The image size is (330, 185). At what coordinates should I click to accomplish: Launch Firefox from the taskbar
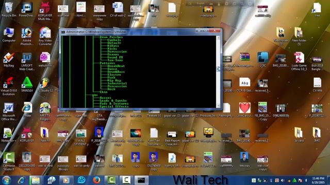pos(96,180)
